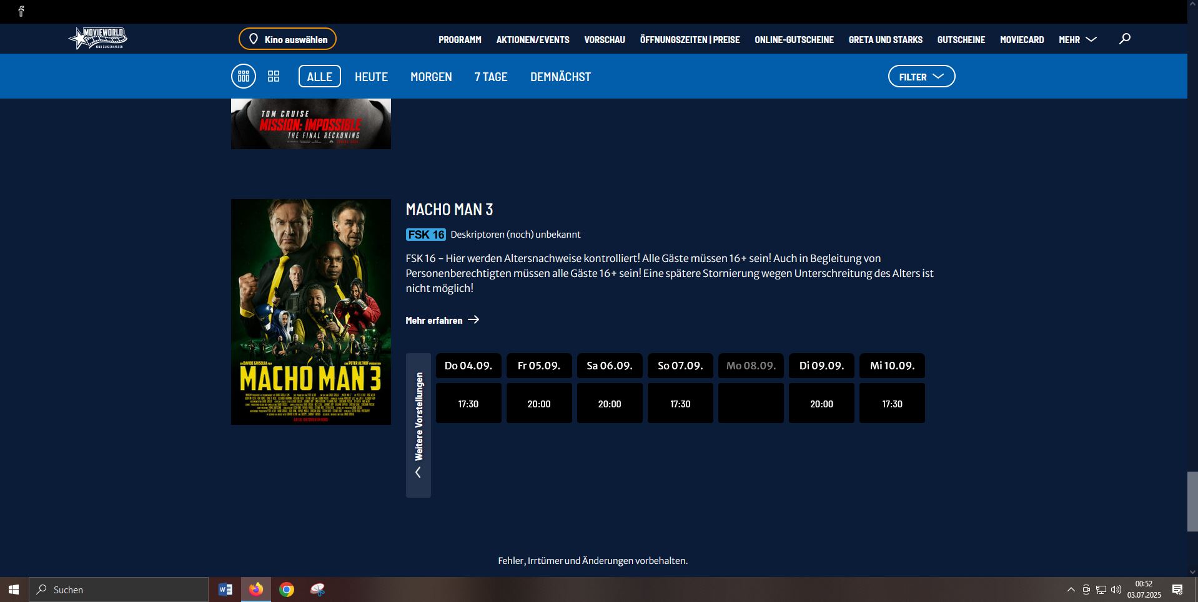Switch to the grid view icon
1198x602 pixels.
pos(274,76)
